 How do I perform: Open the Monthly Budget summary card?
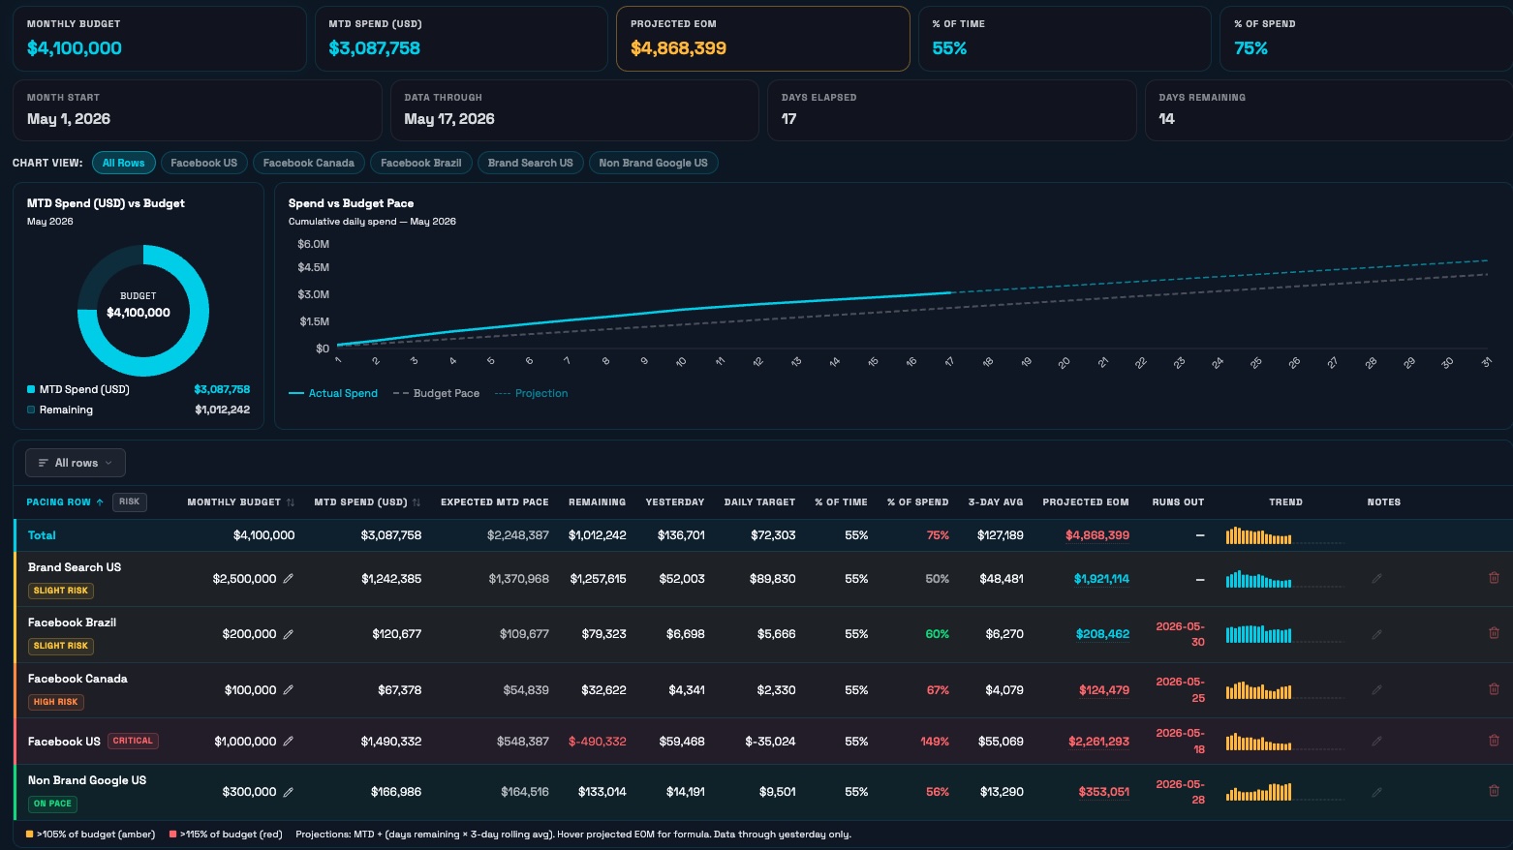159,39
